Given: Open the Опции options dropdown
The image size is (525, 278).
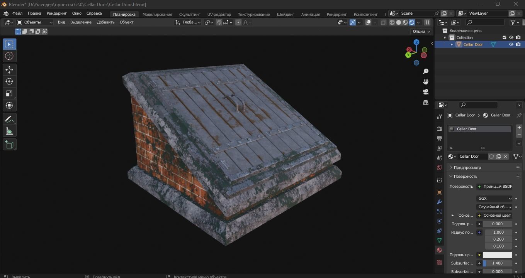Looking at the screenshot, I should [421, 32].
